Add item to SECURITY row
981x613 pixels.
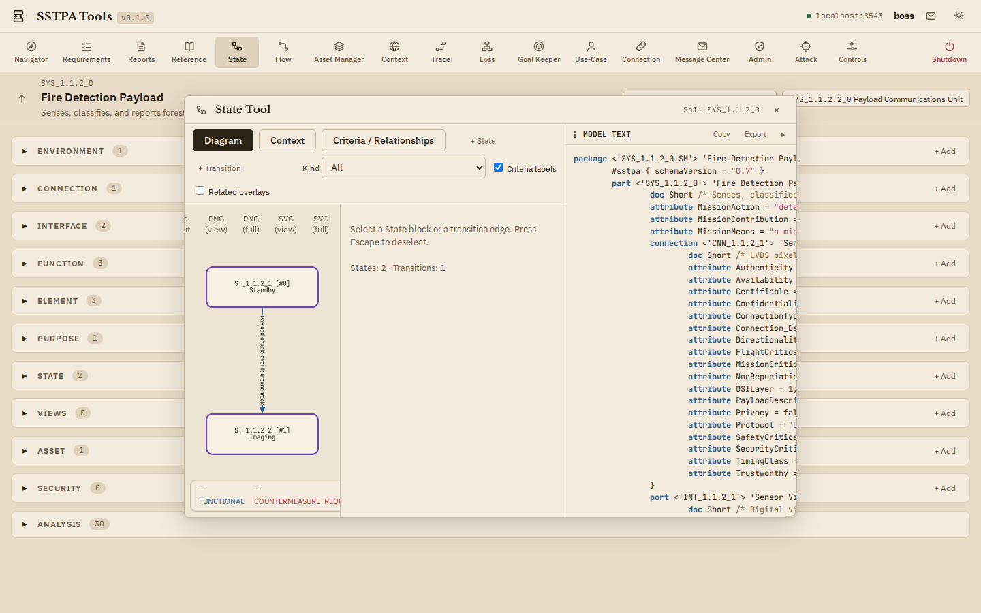point(945,488)
